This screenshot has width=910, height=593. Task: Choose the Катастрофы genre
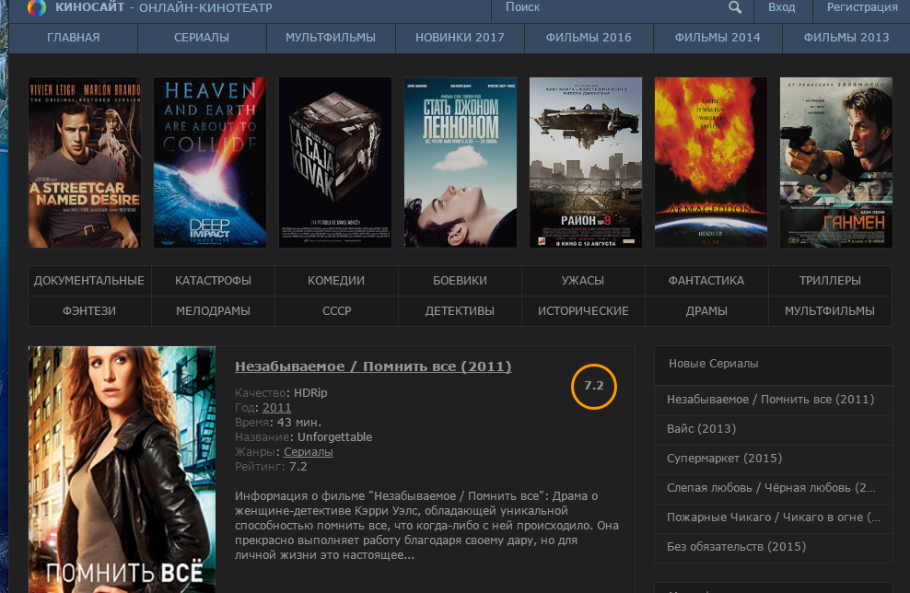[x=213, y=281]
